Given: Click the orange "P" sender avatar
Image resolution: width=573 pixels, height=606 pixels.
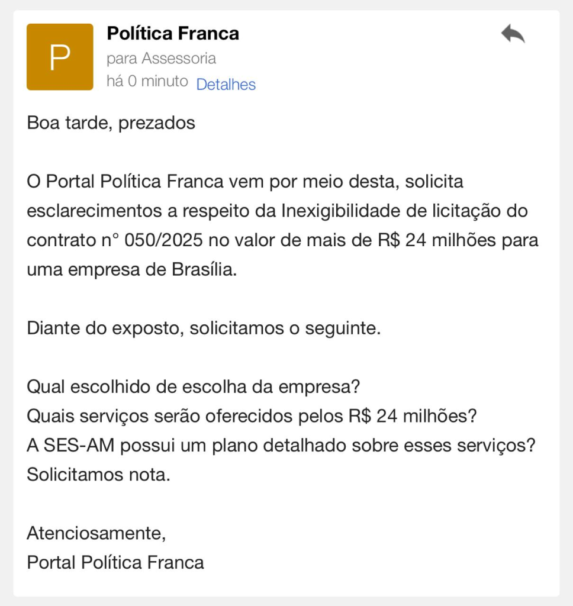Looking at the screenshot, I should coord(60,57).
